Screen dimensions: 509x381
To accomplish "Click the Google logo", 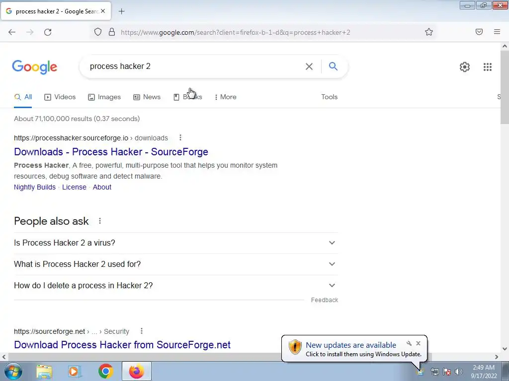I will tap(35, 67).
